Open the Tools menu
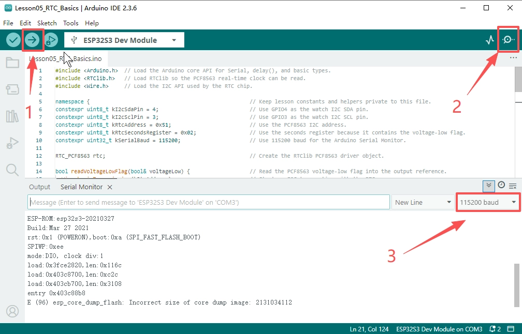Screen dimensions: 522x334 71,23
